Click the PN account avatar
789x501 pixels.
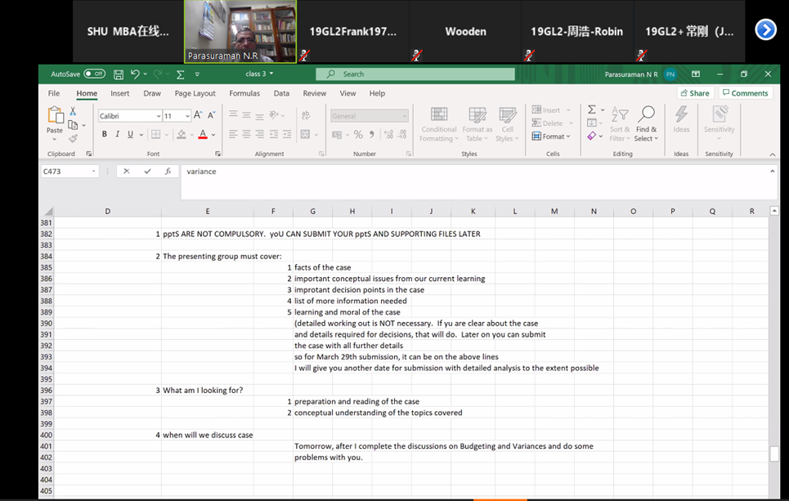coord(670,74)
